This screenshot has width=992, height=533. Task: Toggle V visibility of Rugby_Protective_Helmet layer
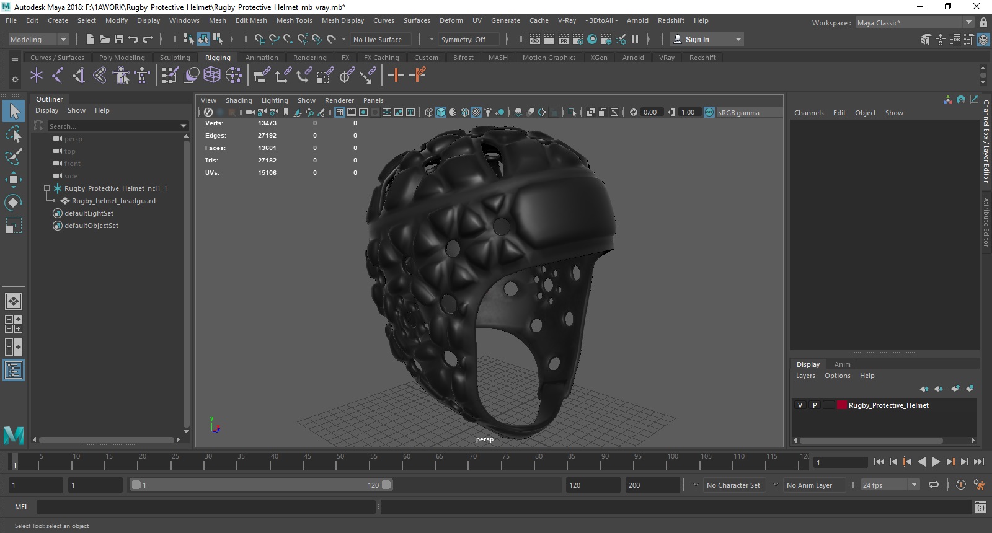[x=800, y=405]
